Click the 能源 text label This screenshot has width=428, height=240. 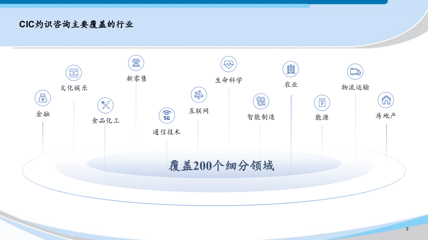(x=322, y=117)
